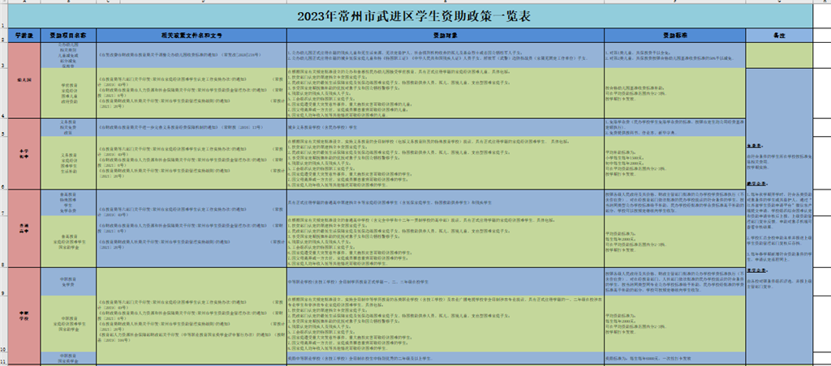Click row header number 9
831x366 pixels.
point(4,281)
